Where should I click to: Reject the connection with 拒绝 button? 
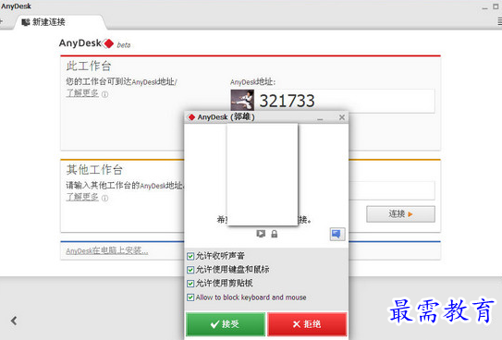tap(307, 324)
